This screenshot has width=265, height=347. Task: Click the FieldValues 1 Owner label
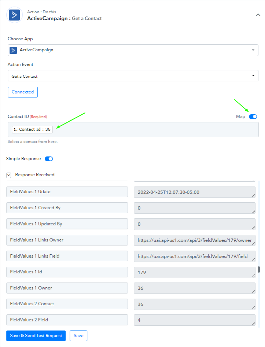click(67, 288)
